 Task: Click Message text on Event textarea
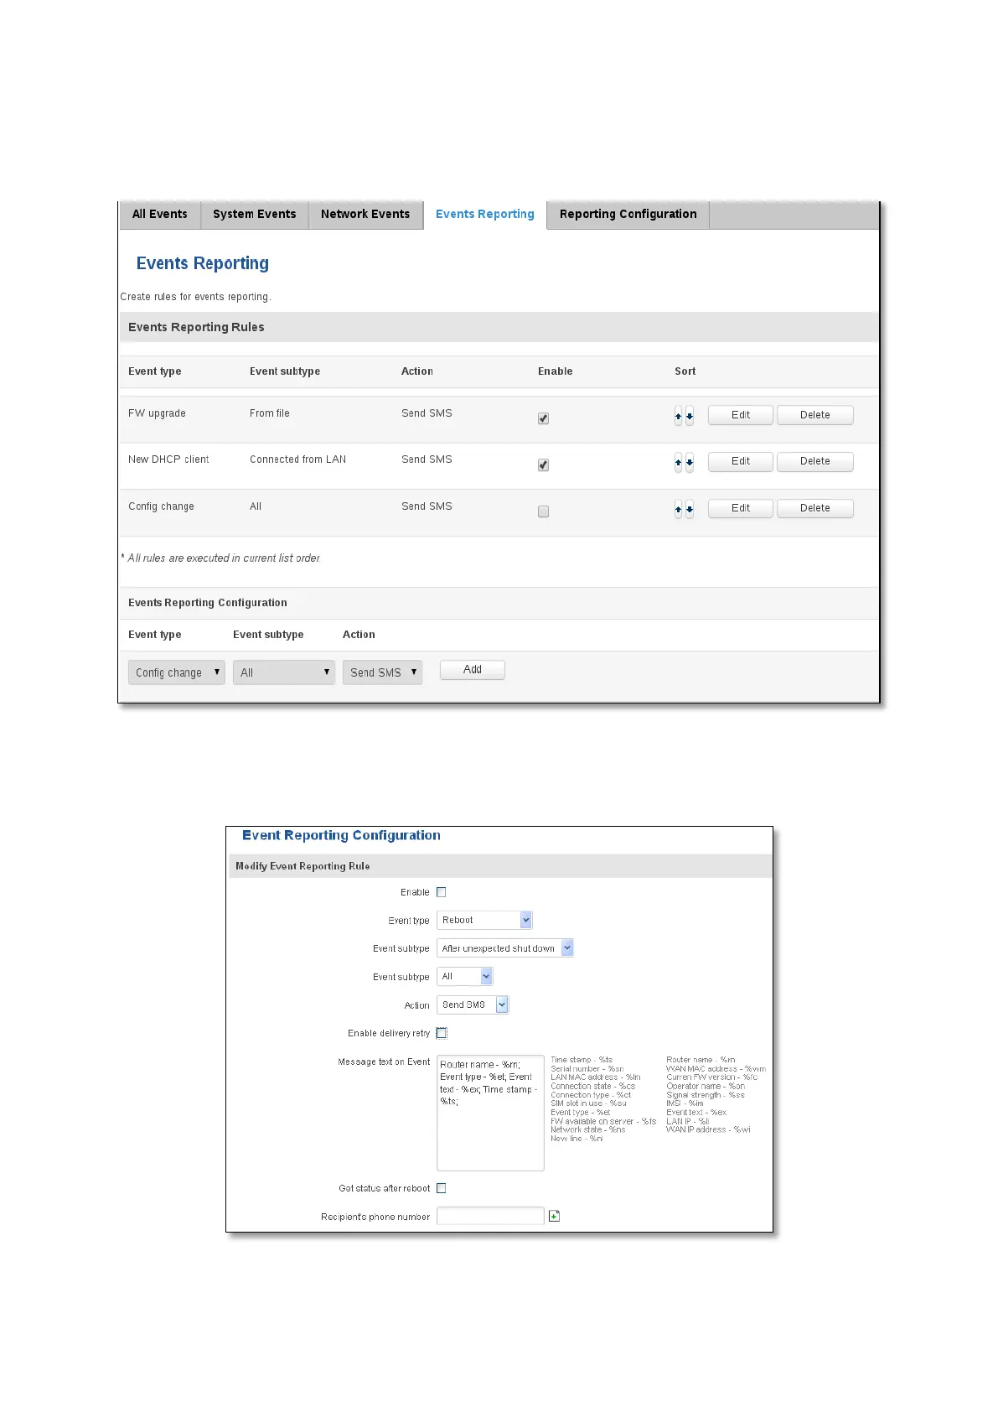click(x=490, y=1113)
